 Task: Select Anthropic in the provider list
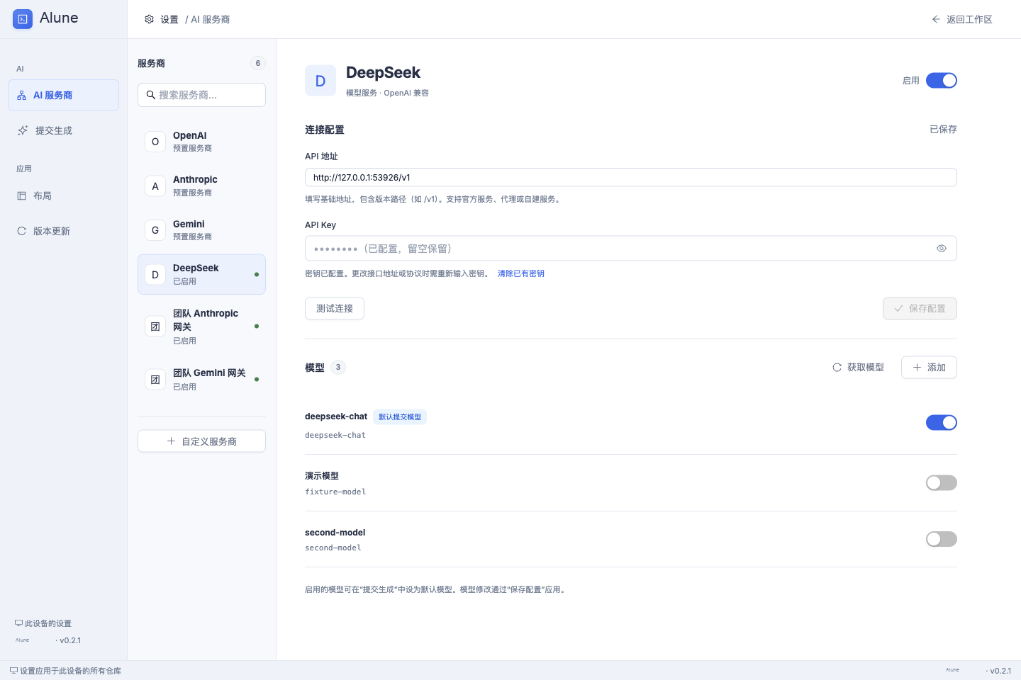coord(201,186)
